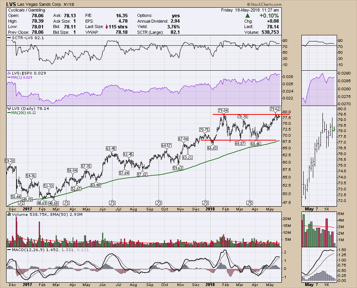The image size is (357, 288).
Task: Click the LVS:$SPX 0.029 legend label
Action: point(29,73)
